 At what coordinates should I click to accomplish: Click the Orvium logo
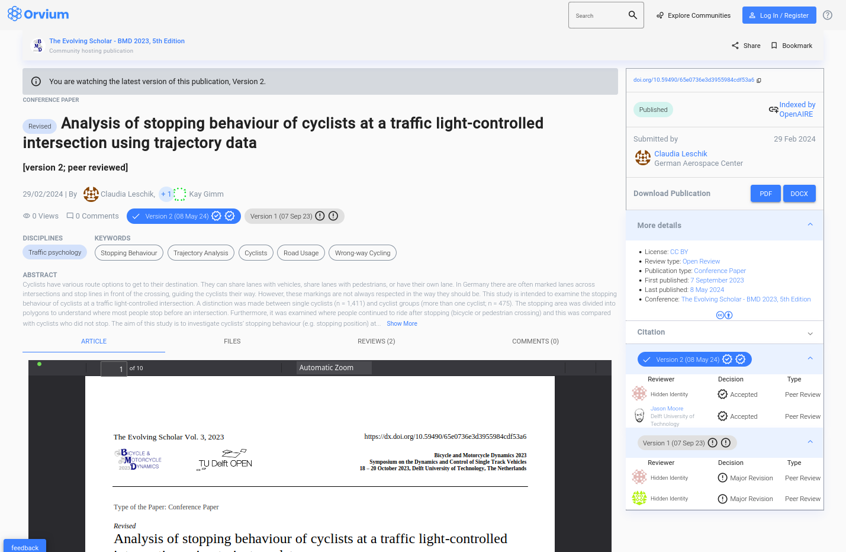coord(38,14)
